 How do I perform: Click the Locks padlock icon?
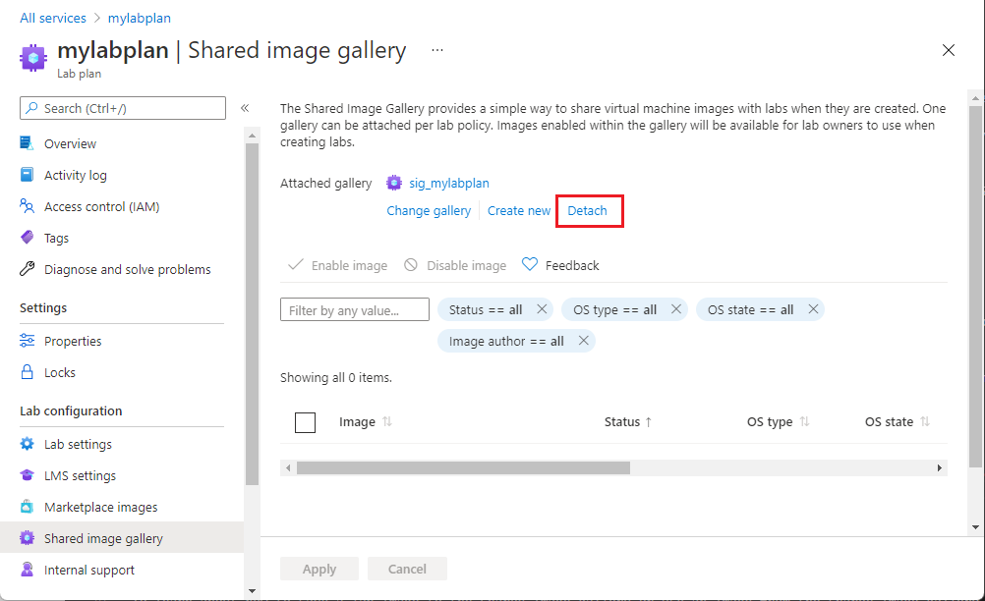(28, 372)
